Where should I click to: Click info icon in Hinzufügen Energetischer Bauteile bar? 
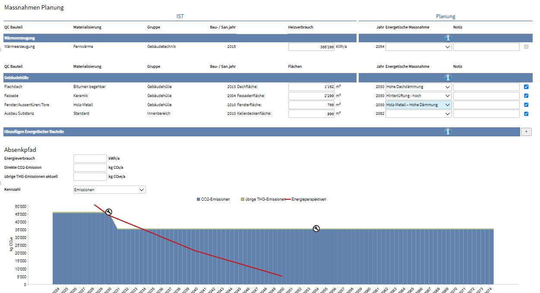click(448, 132)
